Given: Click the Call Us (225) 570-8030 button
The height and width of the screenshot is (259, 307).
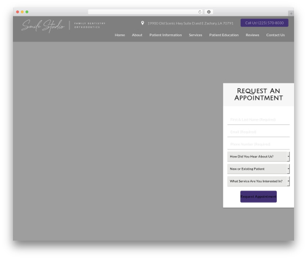Looking at the screenshot, I should click(x=265, y=23).
